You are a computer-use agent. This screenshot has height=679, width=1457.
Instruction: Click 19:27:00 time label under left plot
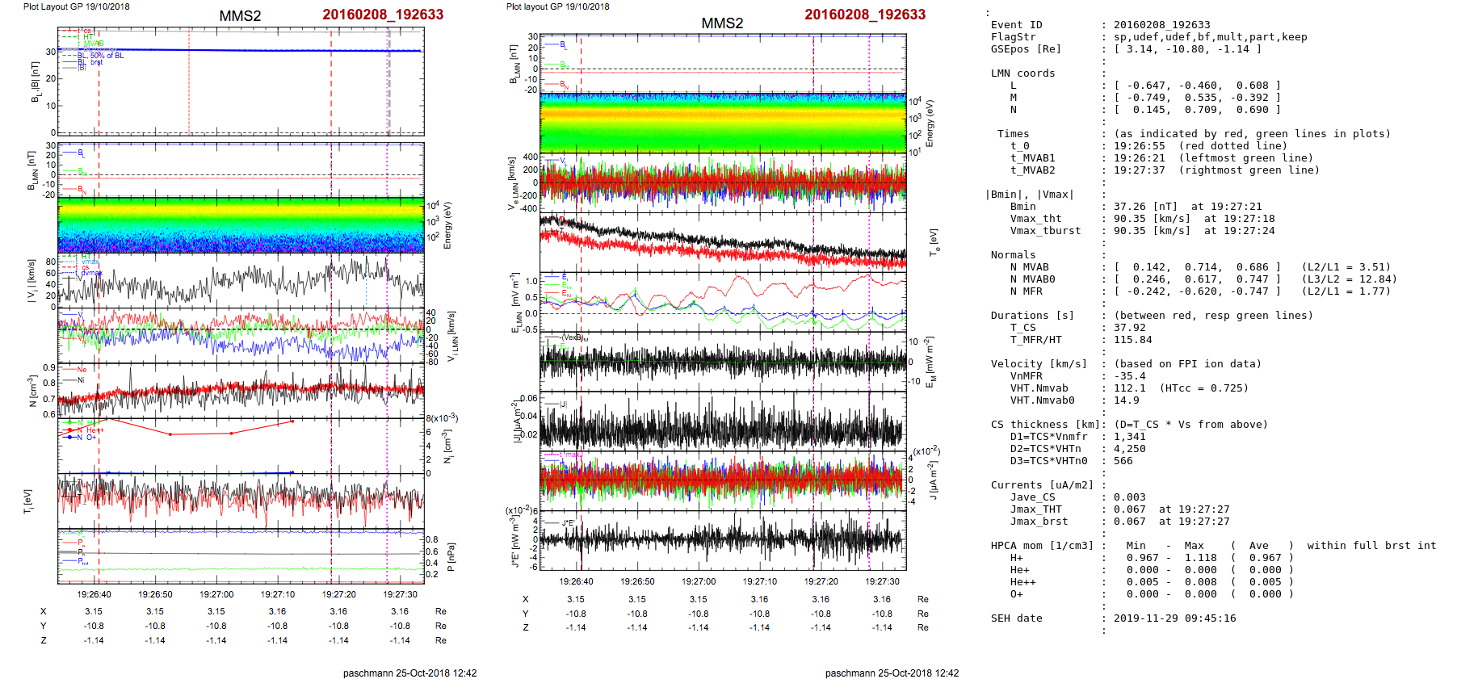coord(216,594)
